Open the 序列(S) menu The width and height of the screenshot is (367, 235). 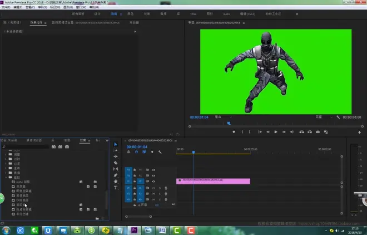(42, 7)
